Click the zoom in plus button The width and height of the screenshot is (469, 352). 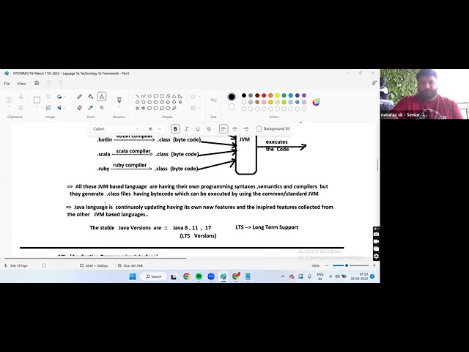pos(374,265)
